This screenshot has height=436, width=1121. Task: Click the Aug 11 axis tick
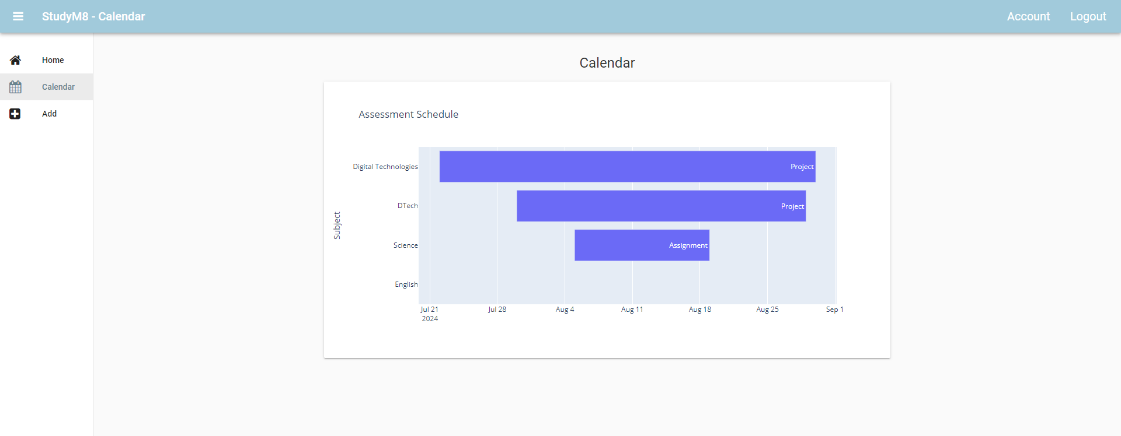tap(632, 310)
